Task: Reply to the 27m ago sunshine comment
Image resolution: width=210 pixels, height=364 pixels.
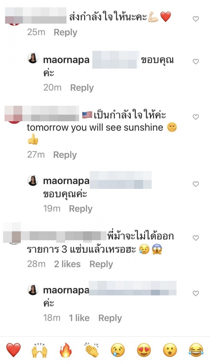Action: pos(65,155)
